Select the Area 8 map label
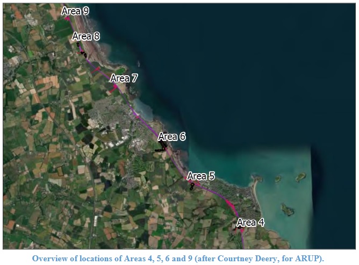 85,37
